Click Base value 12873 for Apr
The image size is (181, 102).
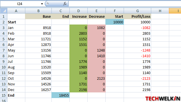pyautogui.click(x=46, y=45)
